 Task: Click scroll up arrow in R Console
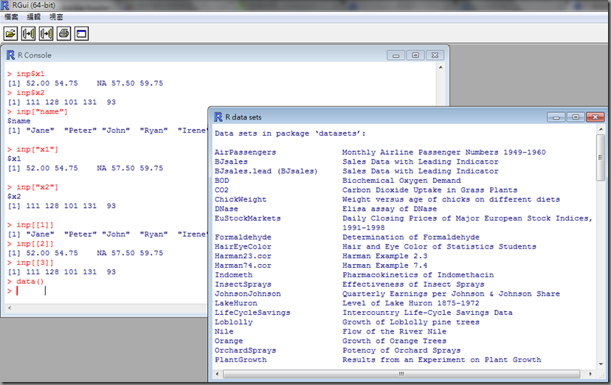(x=441, y=67)
